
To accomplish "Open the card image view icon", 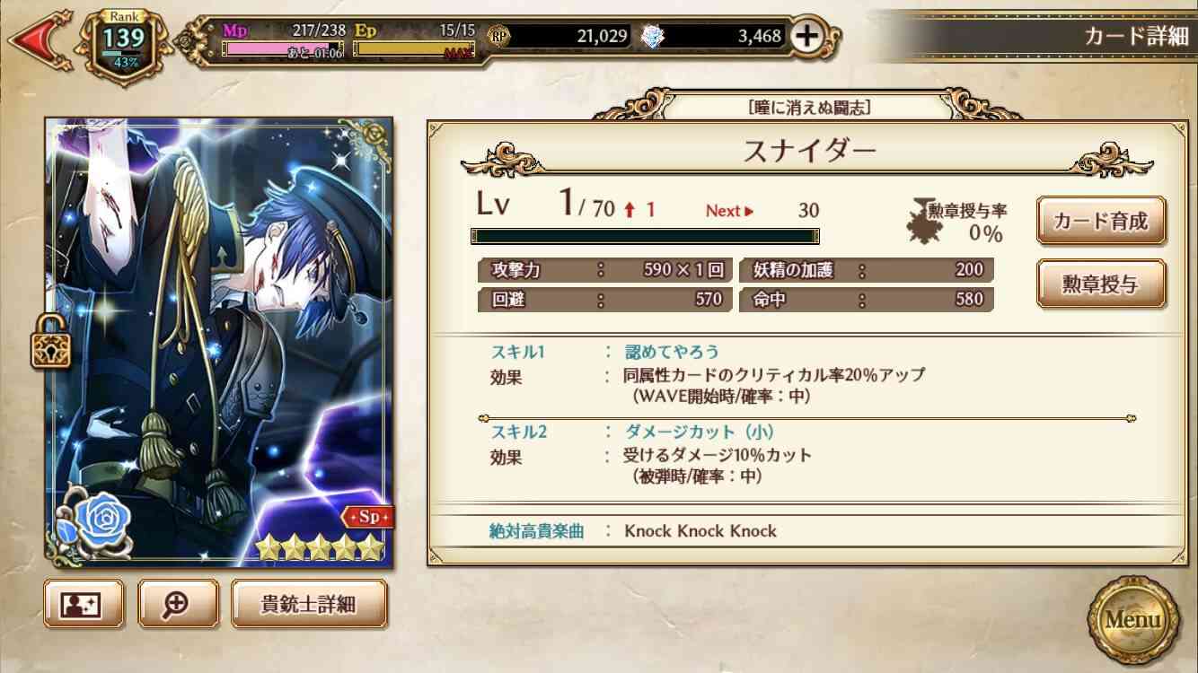I will pyautogui.click(x=84, y=604).
